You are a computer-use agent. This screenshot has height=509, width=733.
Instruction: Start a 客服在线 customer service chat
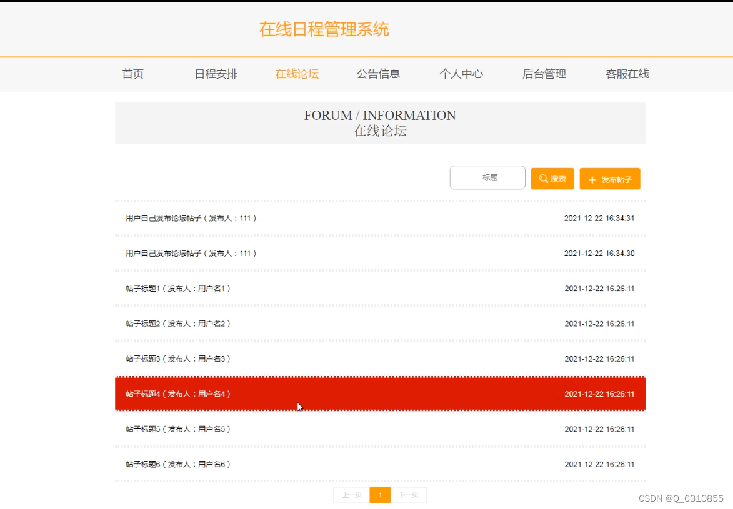coord(627,74)
